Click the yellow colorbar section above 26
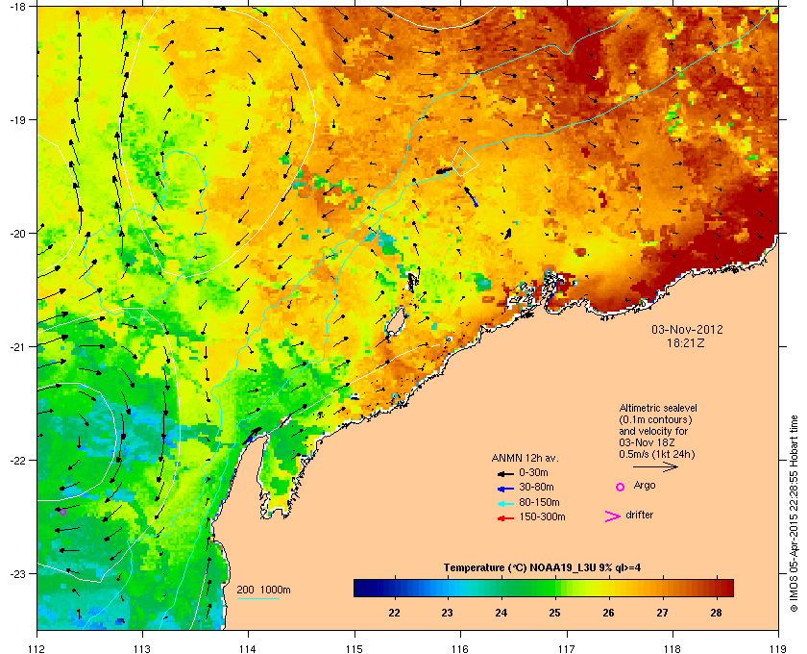Viewport: 807px width, 654px height. click(x=608, y=588)
